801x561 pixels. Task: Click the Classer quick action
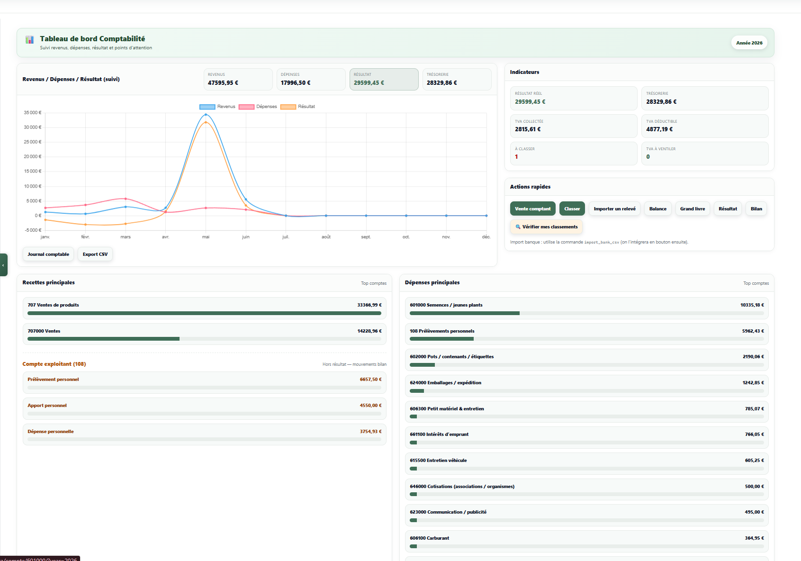coord(572,209)
